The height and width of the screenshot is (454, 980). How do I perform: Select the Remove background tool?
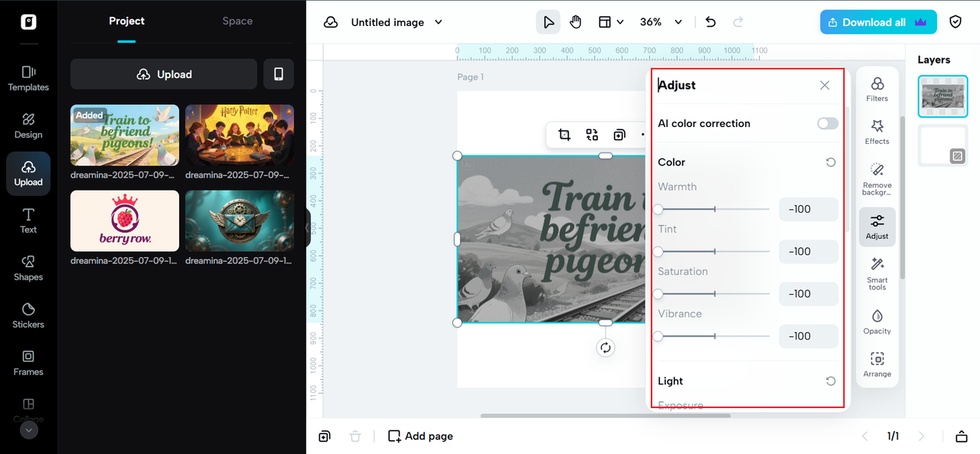tap(877, 178)
